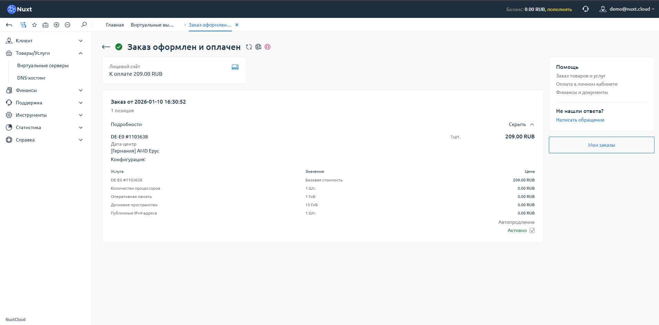Click the Написать обращение link
Viewport: 659px width, 325px height.
pos(580,120)
